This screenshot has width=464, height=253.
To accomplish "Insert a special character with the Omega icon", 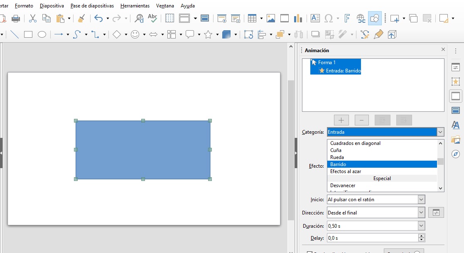I will [x=329, y=19].
